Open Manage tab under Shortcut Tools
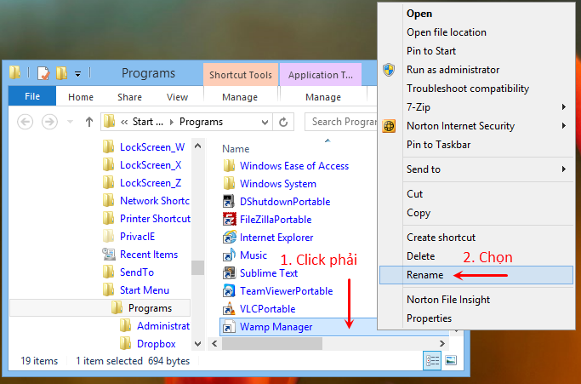The height and width of the screenshot is (384, 581). tap(240, 97)
